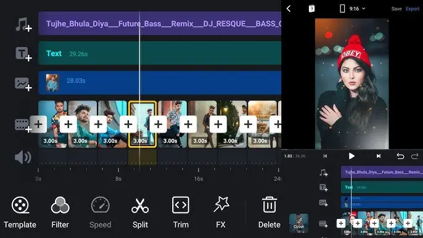Jump to the 16s ruler mark
423x238 pixels.
[199, 178]
